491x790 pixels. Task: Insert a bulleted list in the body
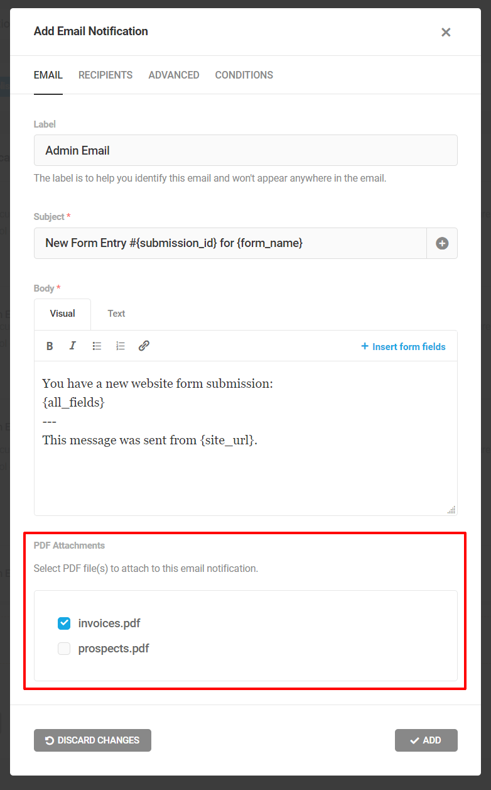(x=97, y=346)
